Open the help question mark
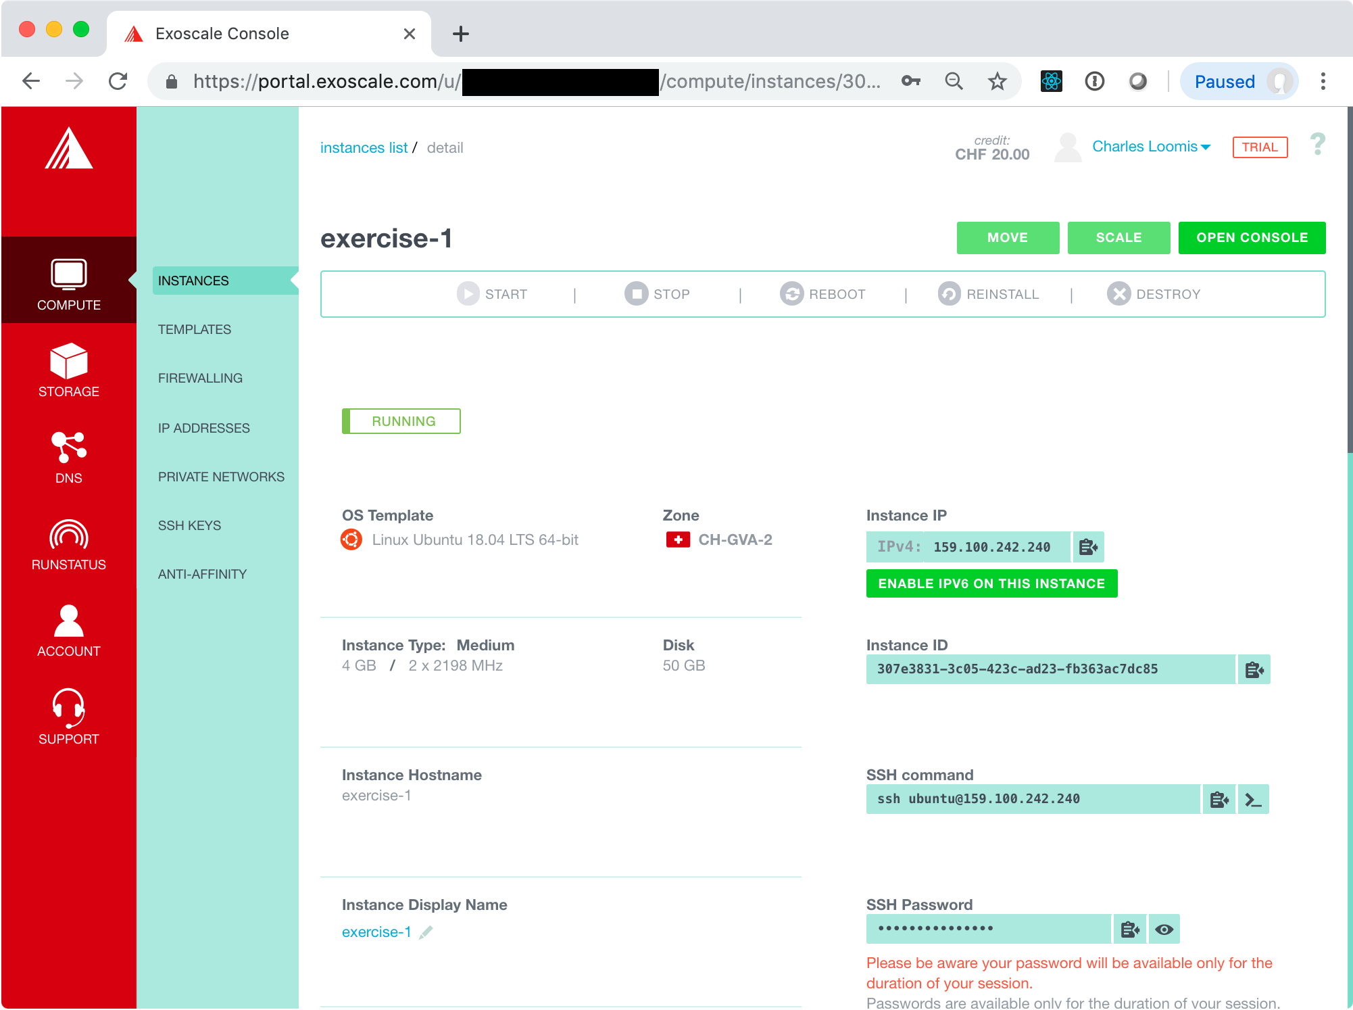The image size is (1353, 1010). click(x=1317, y=145)
